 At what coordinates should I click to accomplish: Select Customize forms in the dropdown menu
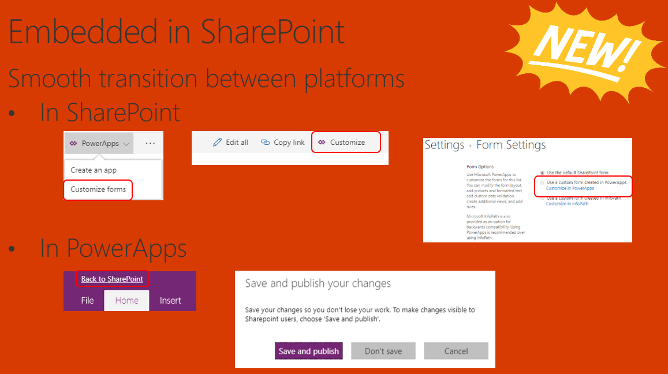98,189
